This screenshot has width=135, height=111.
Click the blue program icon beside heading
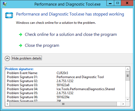(x=9, y=15)
